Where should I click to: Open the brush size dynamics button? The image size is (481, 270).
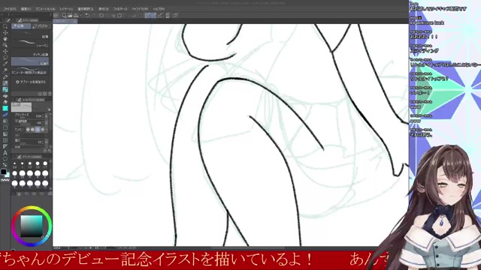pyautogui.click(x=47, y=116)
